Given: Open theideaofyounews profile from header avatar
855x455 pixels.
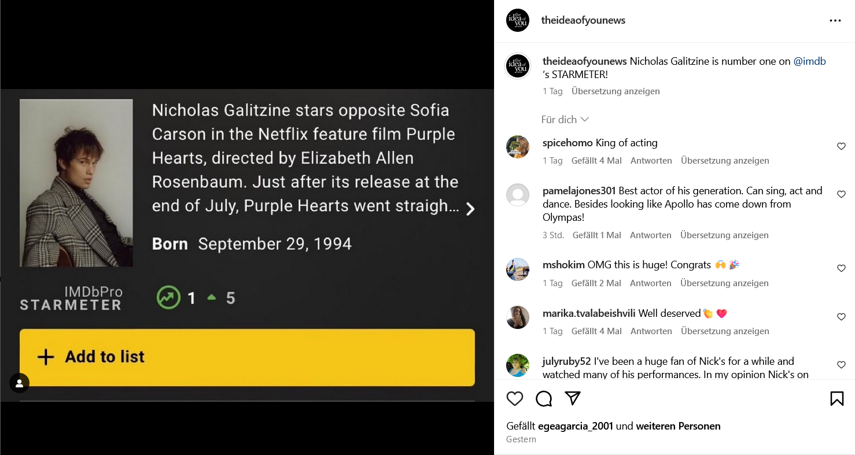Looking at the screenshot, I should tap(518, 21).
